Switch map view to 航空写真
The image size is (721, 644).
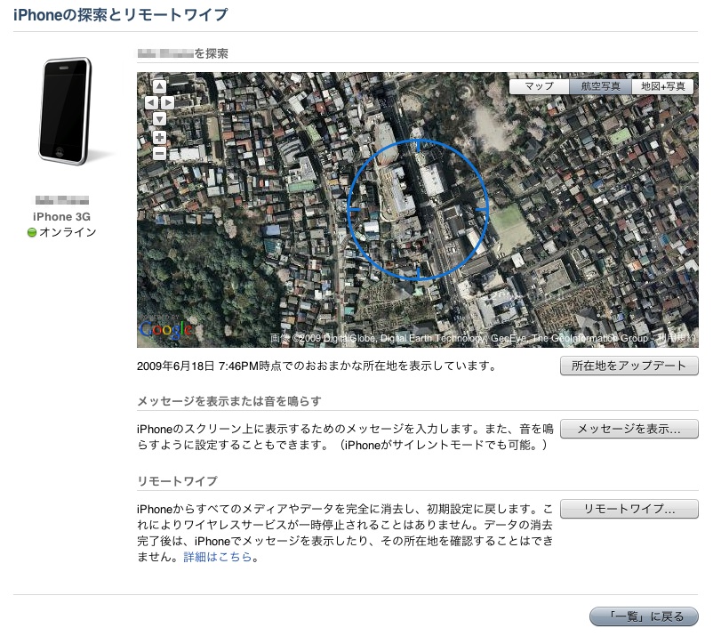[x=600, y=86]
